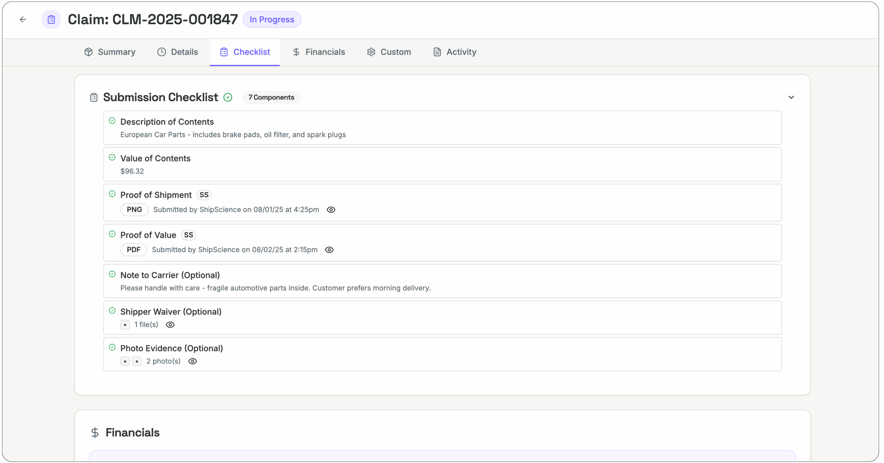The width and height of the screenshot is (884, 463).
Task: Click the SS badge on Proof of Shipment
Action: pos(204,195)
